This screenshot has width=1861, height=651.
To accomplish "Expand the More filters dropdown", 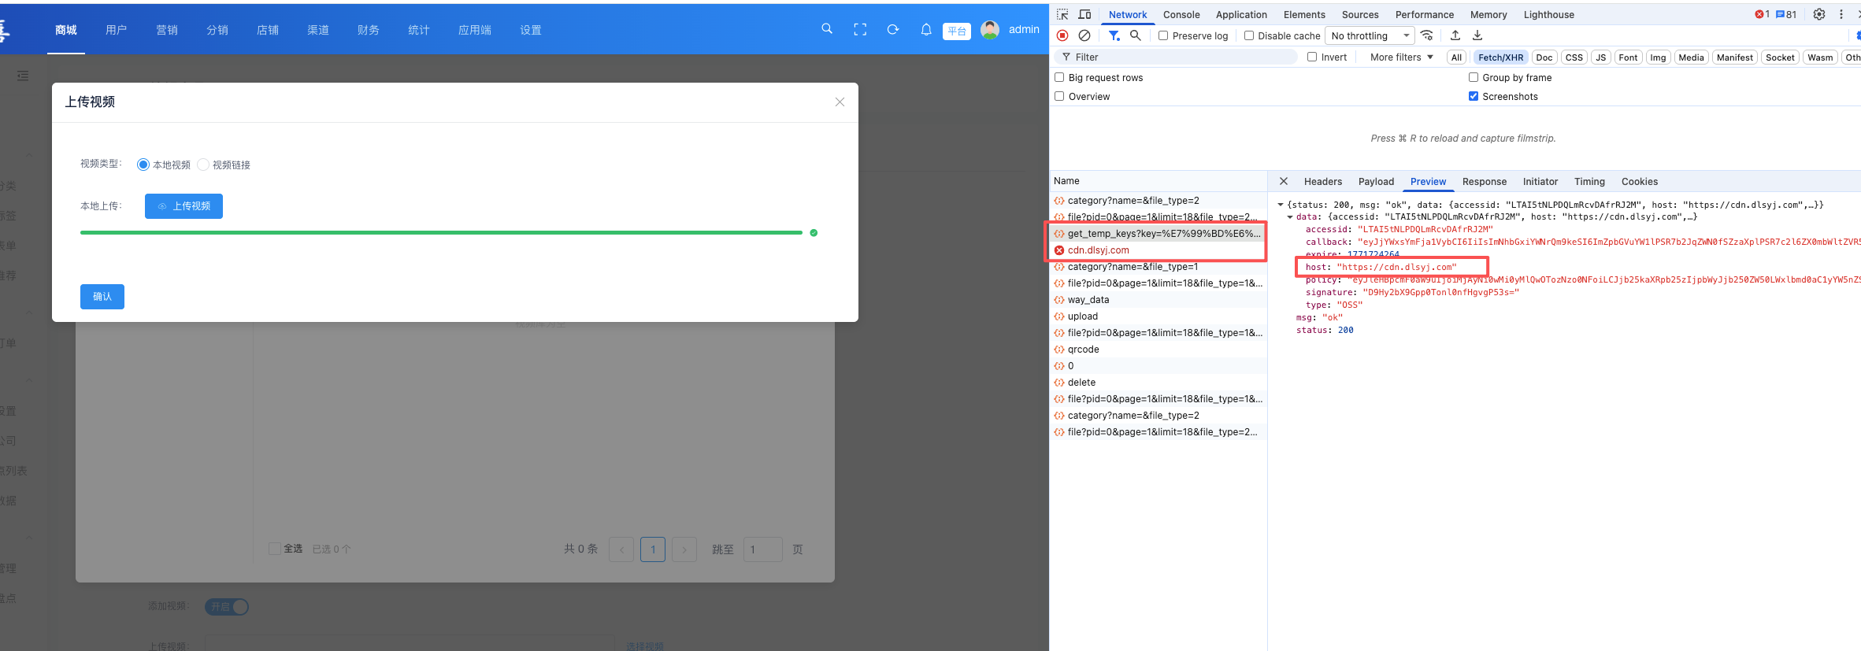I will click(1401, 57).
